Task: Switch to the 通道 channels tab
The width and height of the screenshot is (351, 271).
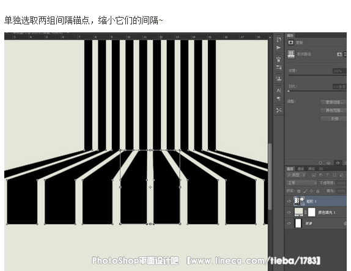Action: point(301,168)
